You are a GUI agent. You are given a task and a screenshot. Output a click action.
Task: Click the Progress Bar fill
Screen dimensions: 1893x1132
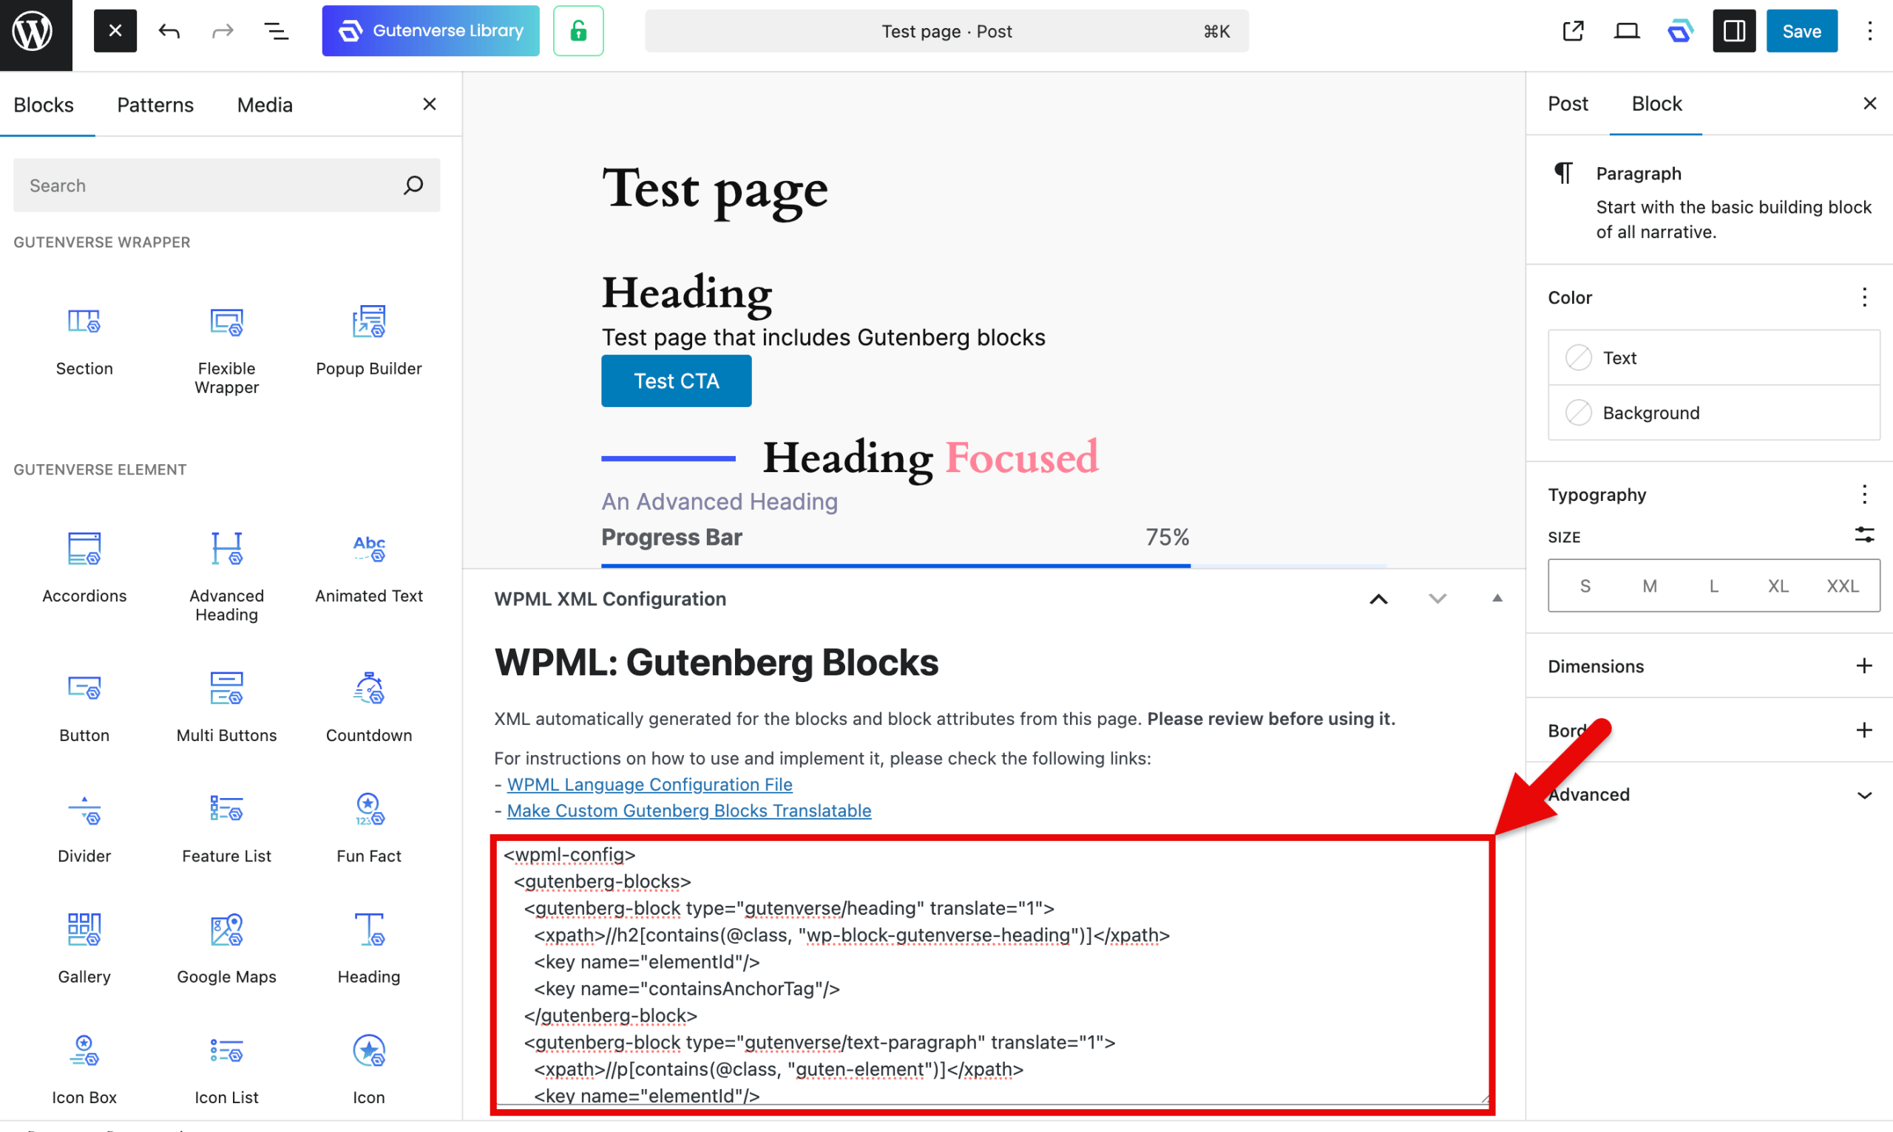pyautogui.click(x=895, y=565)
